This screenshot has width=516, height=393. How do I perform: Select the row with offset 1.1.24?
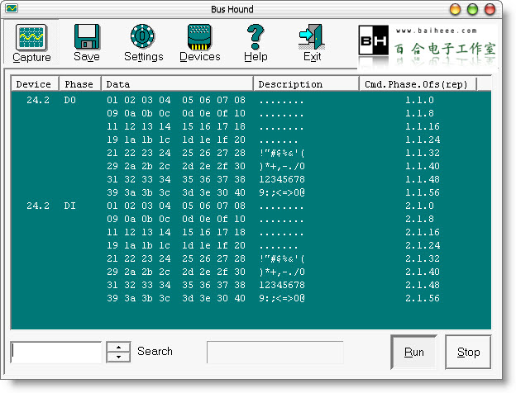pyautogui.click(x=251, y=140)
